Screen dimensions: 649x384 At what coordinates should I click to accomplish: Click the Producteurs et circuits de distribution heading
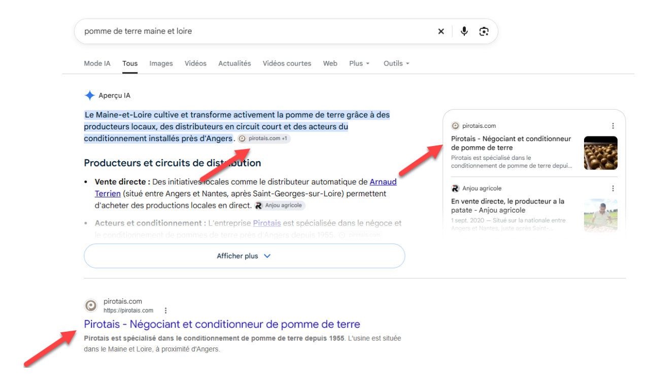[173, 163]
